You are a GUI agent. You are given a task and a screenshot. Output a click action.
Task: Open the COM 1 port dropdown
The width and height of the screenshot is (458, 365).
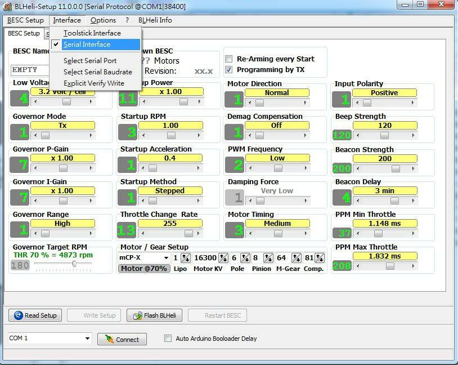click(87, 339)
